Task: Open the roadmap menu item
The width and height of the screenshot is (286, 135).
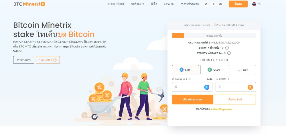Action: pos(169,4)
